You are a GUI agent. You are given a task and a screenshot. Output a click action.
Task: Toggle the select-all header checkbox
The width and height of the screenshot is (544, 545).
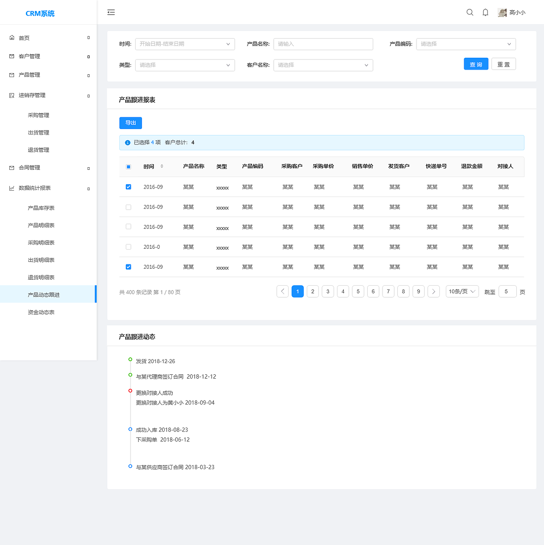[x=128, y=167]
